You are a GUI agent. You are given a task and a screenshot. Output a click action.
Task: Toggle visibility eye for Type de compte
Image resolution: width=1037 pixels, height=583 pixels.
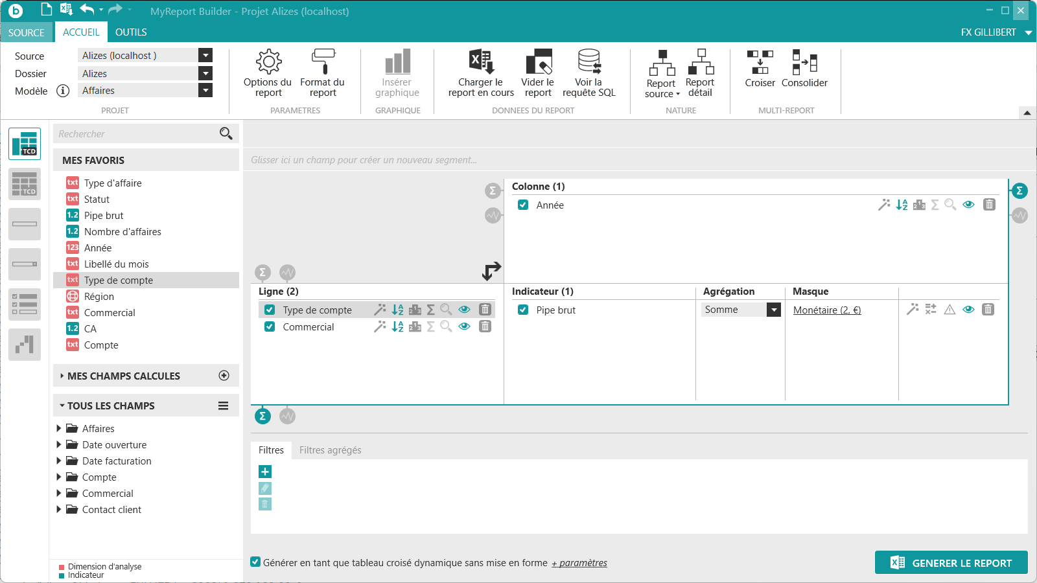point(464,310)
